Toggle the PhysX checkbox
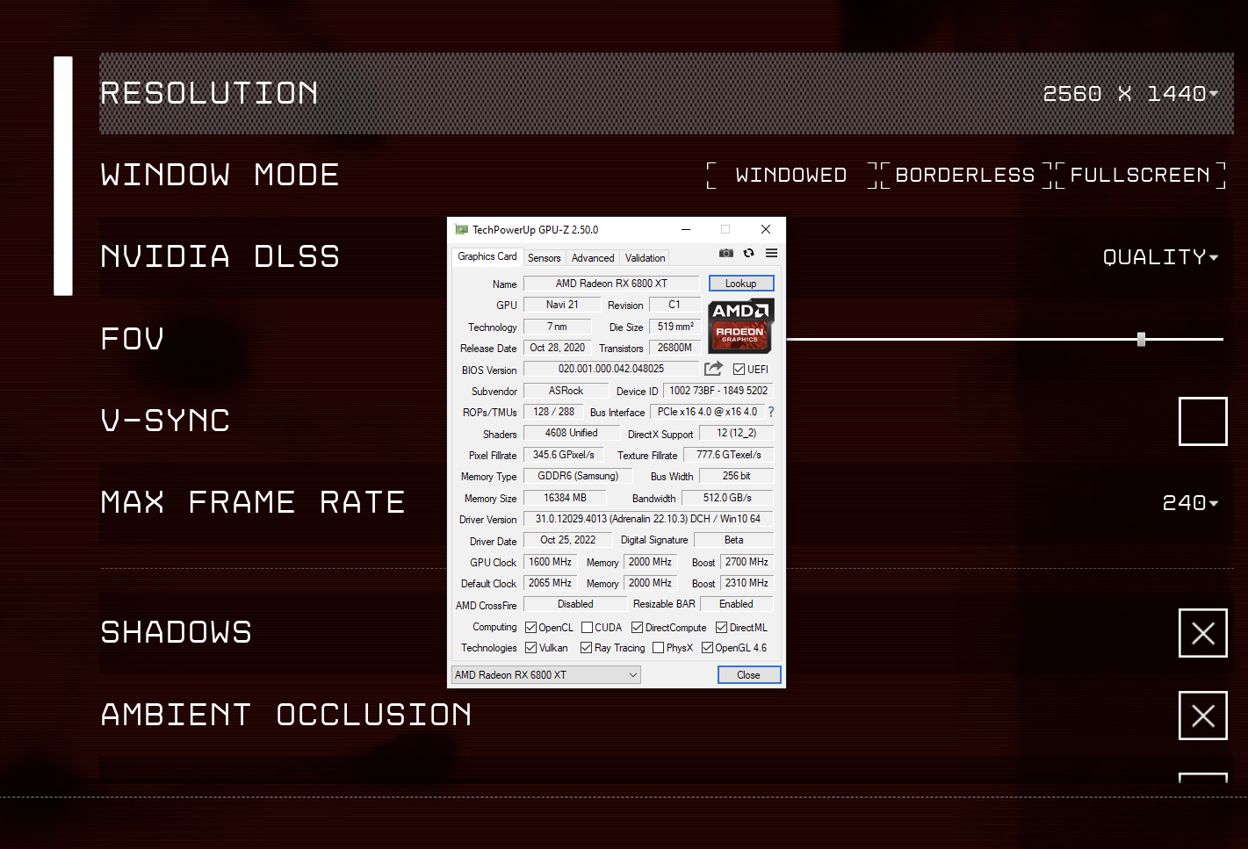The image size is (1248, 849). point(659,648)
